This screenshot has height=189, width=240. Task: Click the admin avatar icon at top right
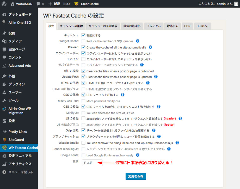click(236, 4)
